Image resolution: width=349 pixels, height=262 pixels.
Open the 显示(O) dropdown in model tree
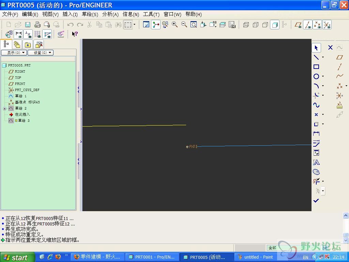[14, 53]
